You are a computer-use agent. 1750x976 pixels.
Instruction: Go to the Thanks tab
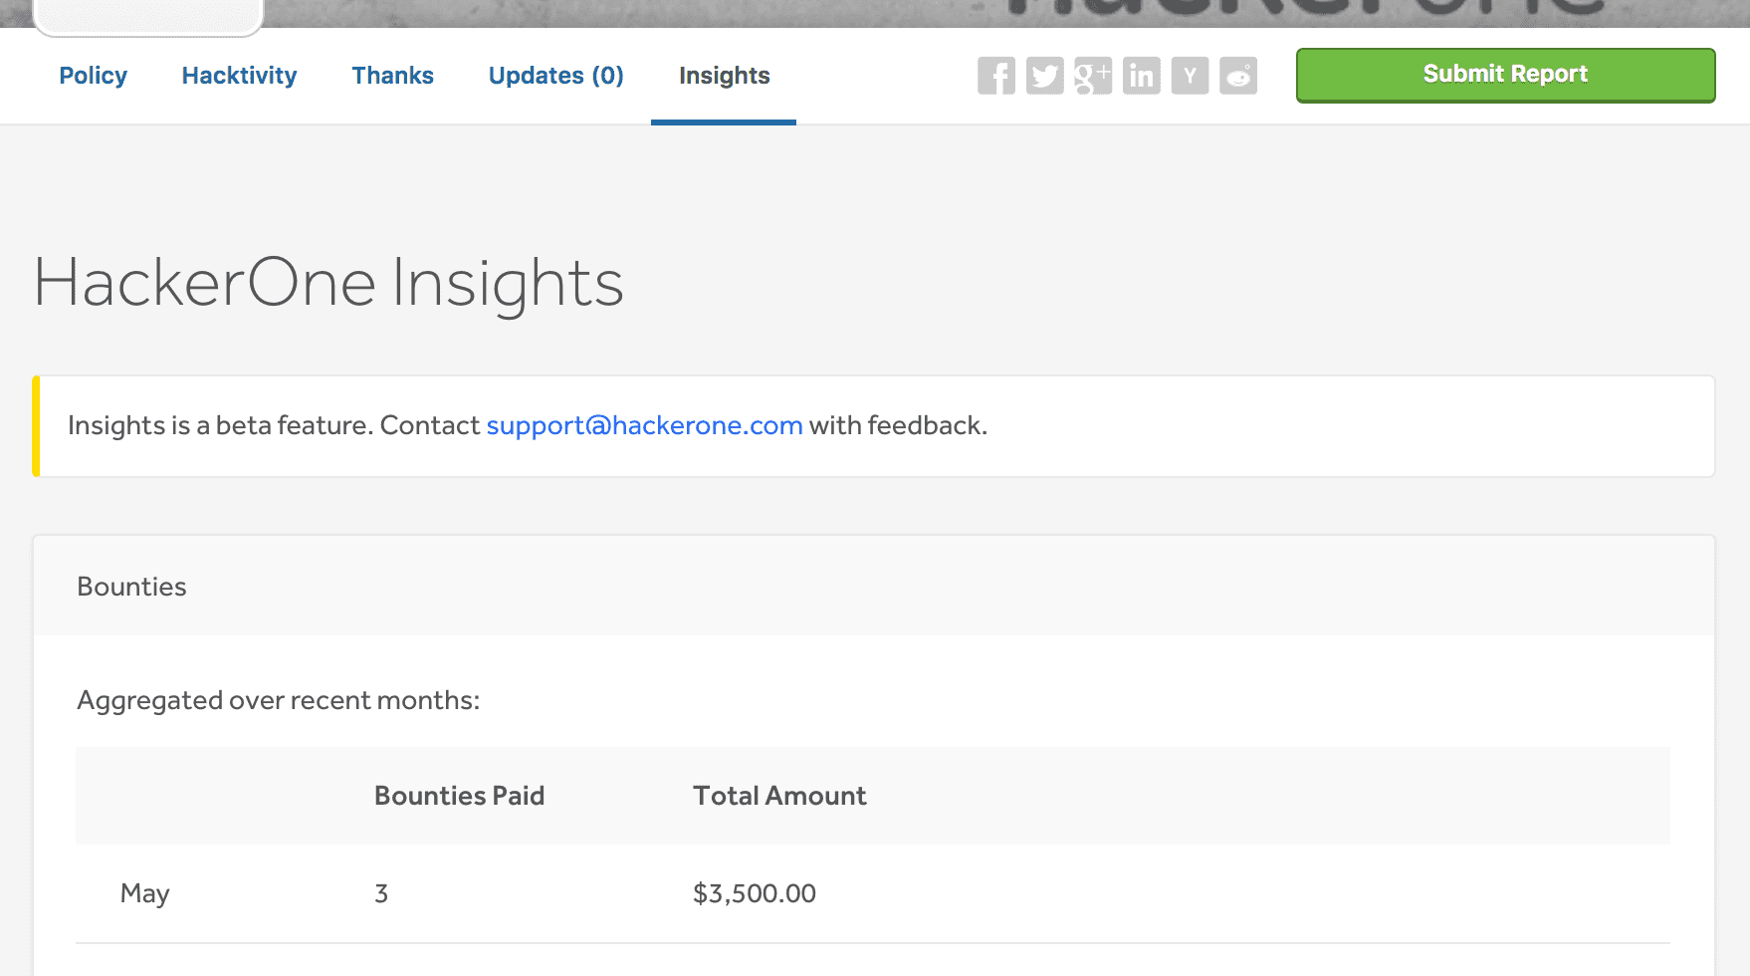click(392, 76)
